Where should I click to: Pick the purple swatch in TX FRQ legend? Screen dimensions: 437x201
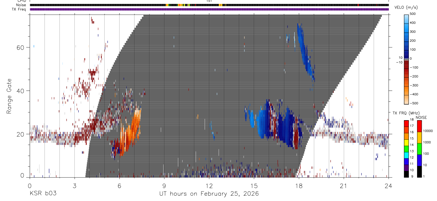point(407,168)
